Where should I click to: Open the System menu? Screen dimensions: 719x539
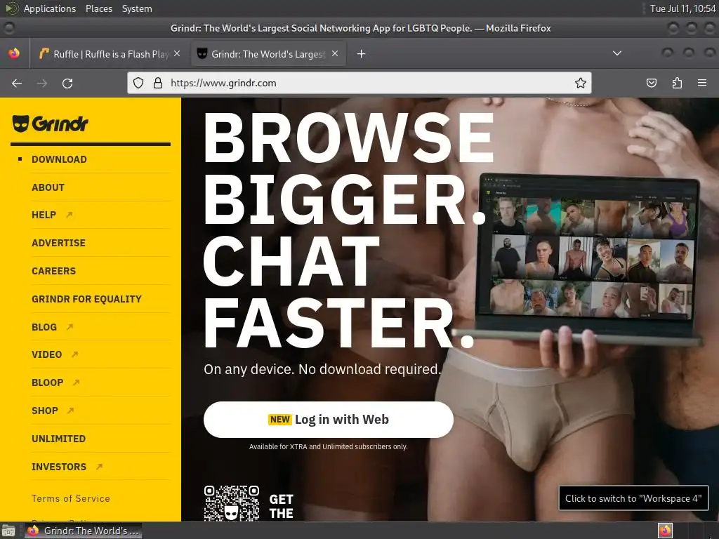137,8
